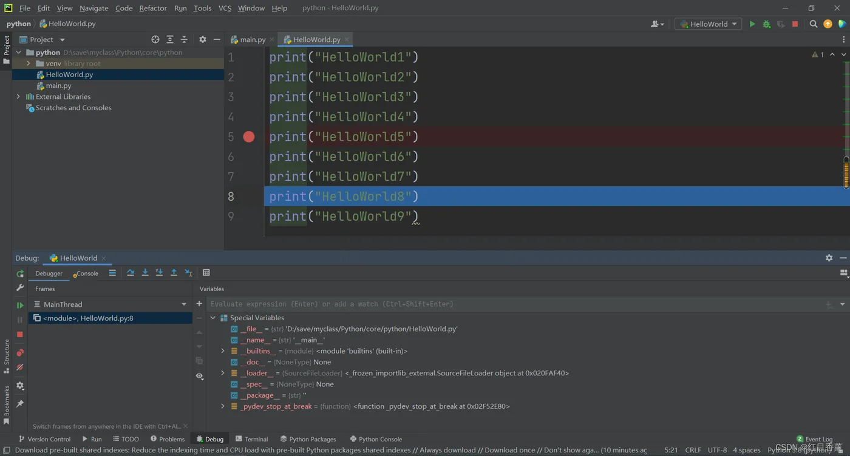Click Collapse All in Project panel
850x456 pixels.
[185, 39]
